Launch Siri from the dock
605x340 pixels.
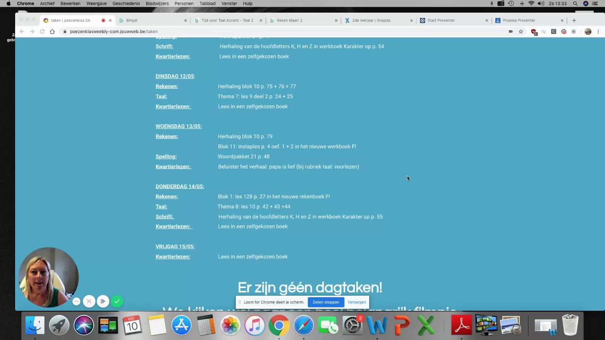[x=84, y=325]
